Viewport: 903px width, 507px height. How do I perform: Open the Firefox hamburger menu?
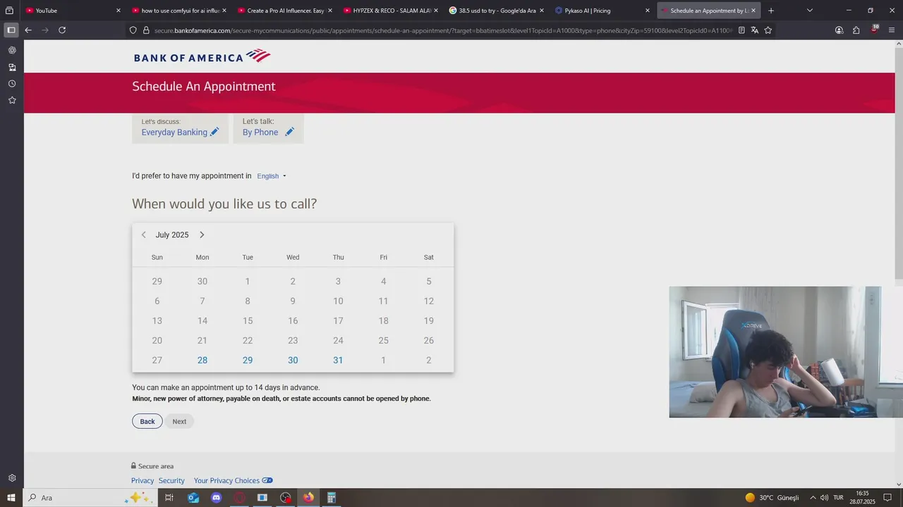click(x=892, y=30)
